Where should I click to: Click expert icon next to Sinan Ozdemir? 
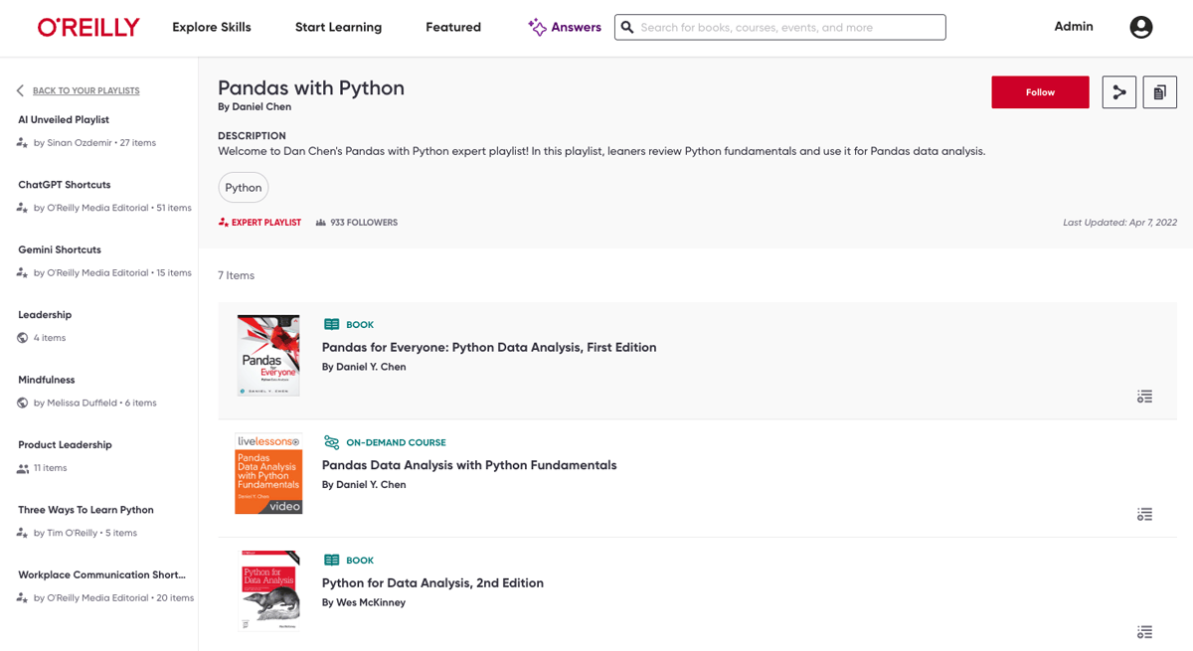click(x=22, y=143)
